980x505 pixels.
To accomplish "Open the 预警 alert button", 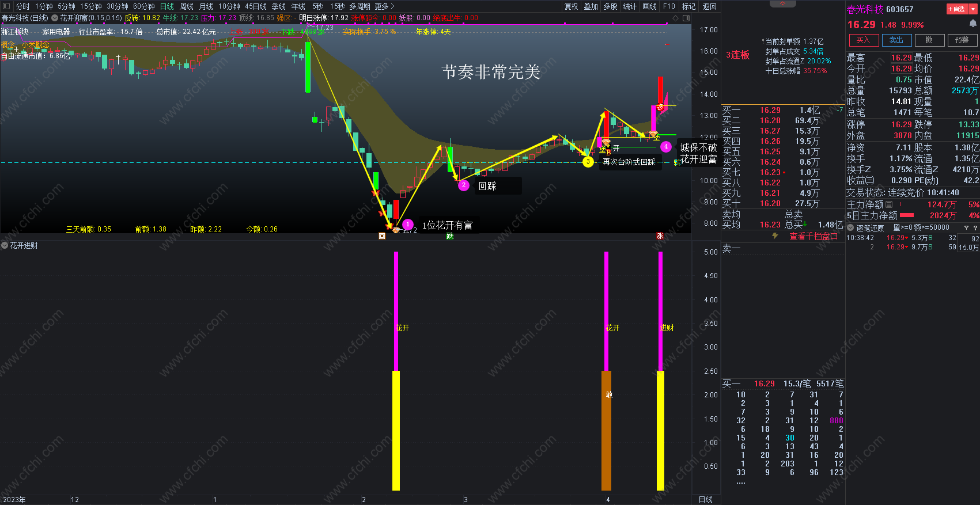I will pos(962,40).
